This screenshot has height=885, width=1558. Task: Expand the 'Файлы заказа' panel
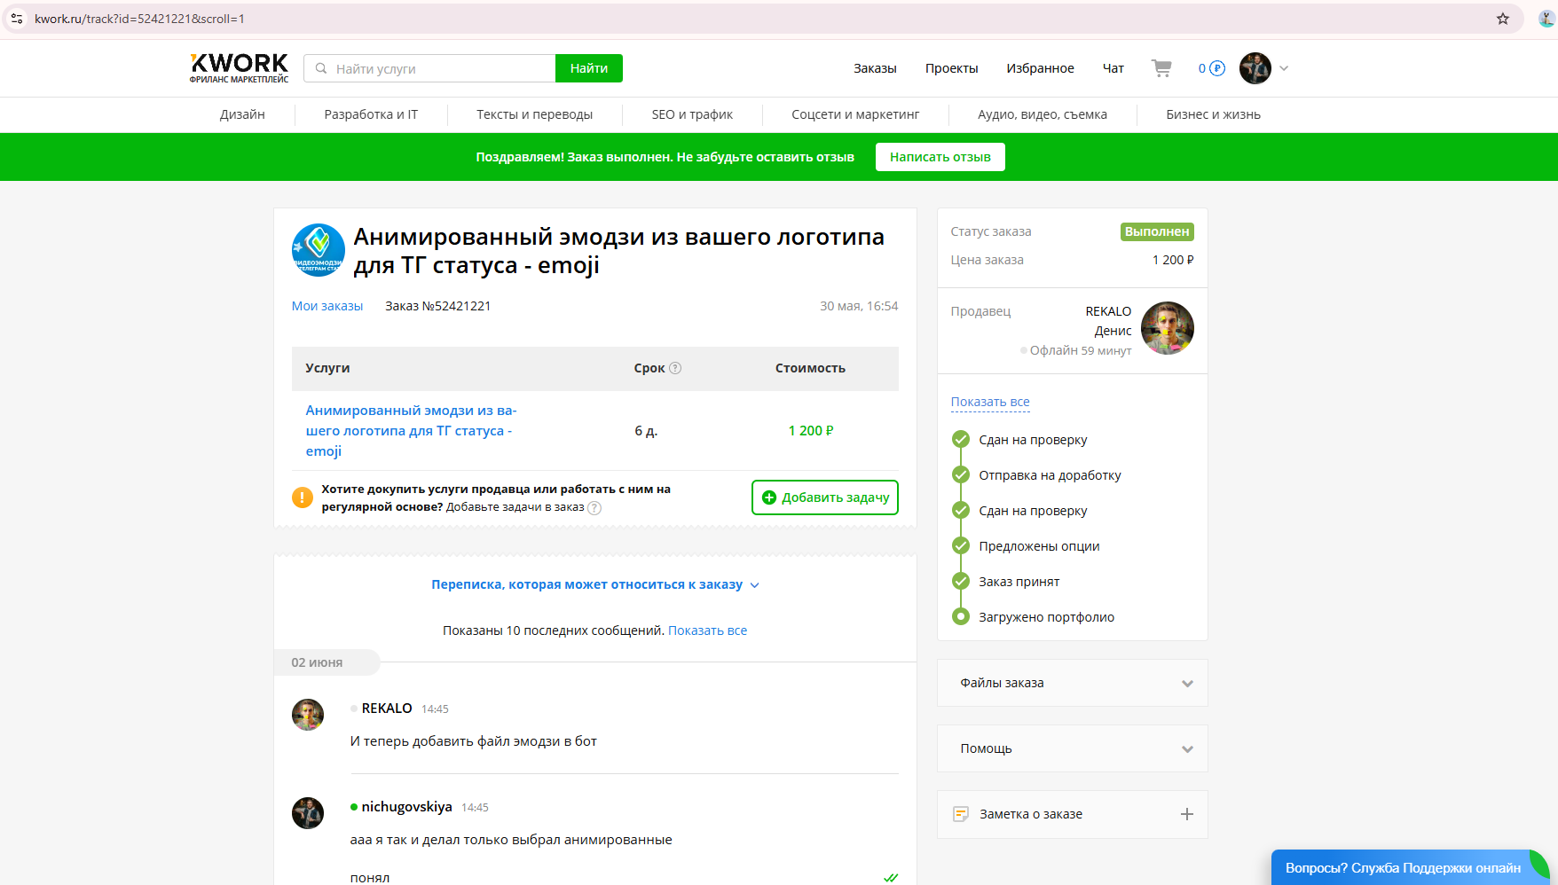pyautogui.click(x=1073, y=683)
